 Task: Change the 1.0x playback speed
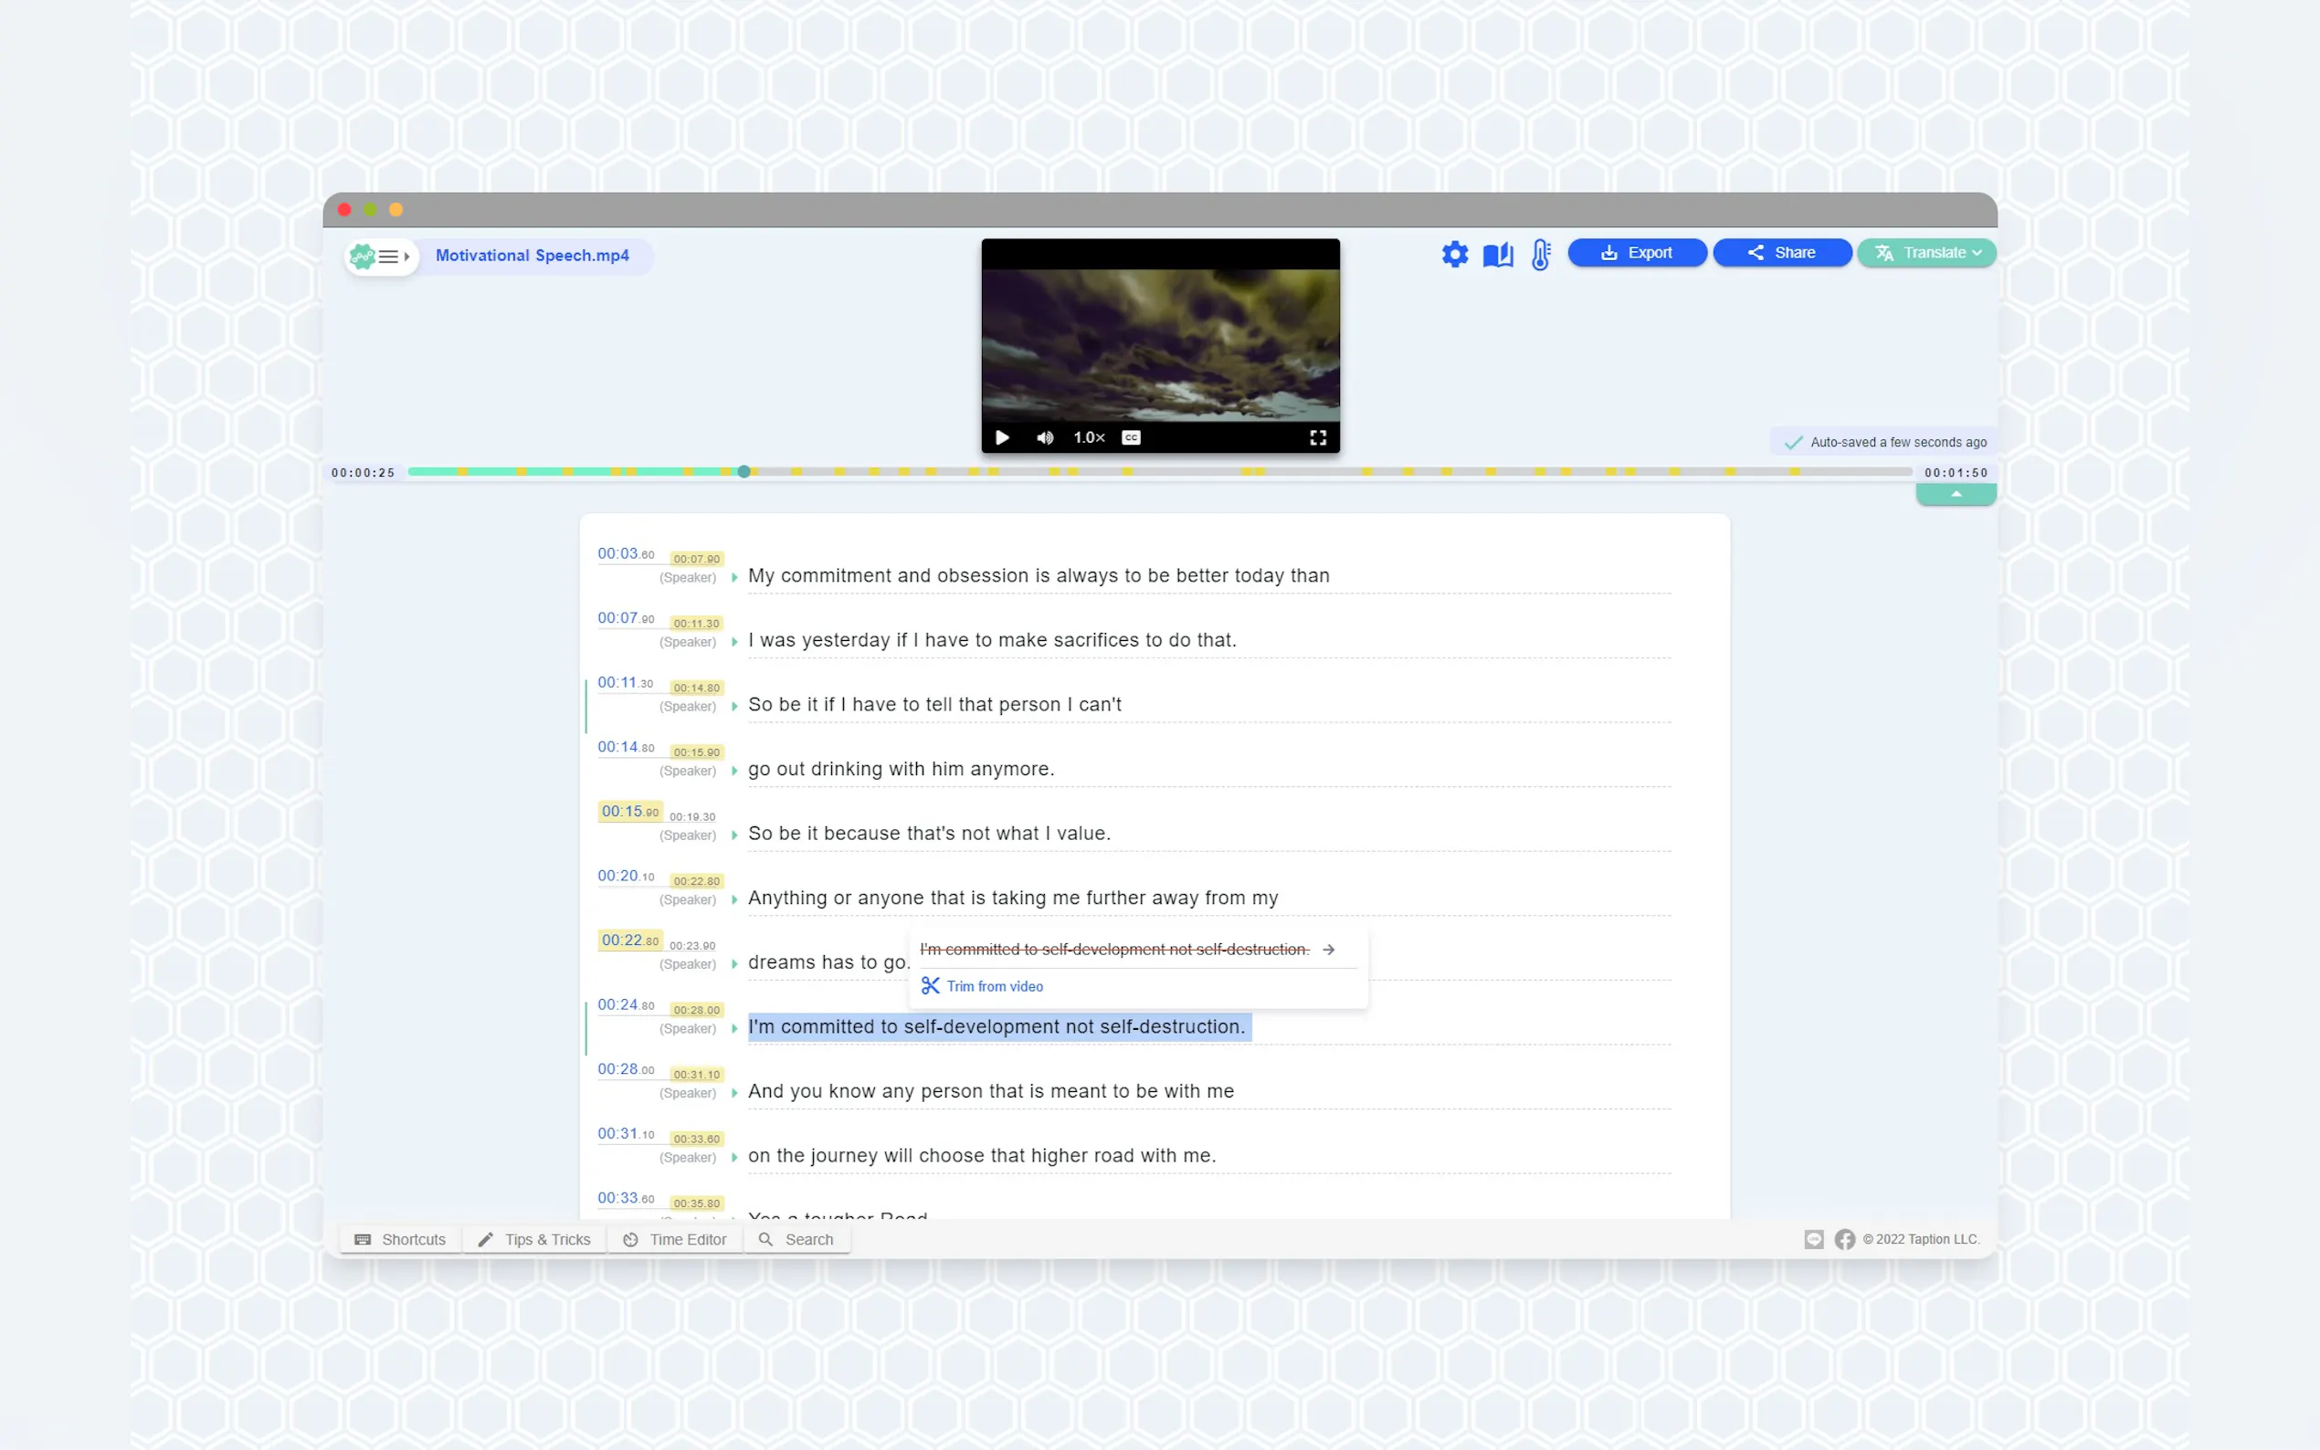tap(1089, 437)
